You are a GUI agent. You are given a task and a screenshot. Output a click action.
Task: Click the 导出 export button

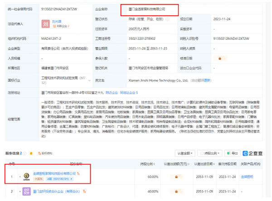coord(233,153)
